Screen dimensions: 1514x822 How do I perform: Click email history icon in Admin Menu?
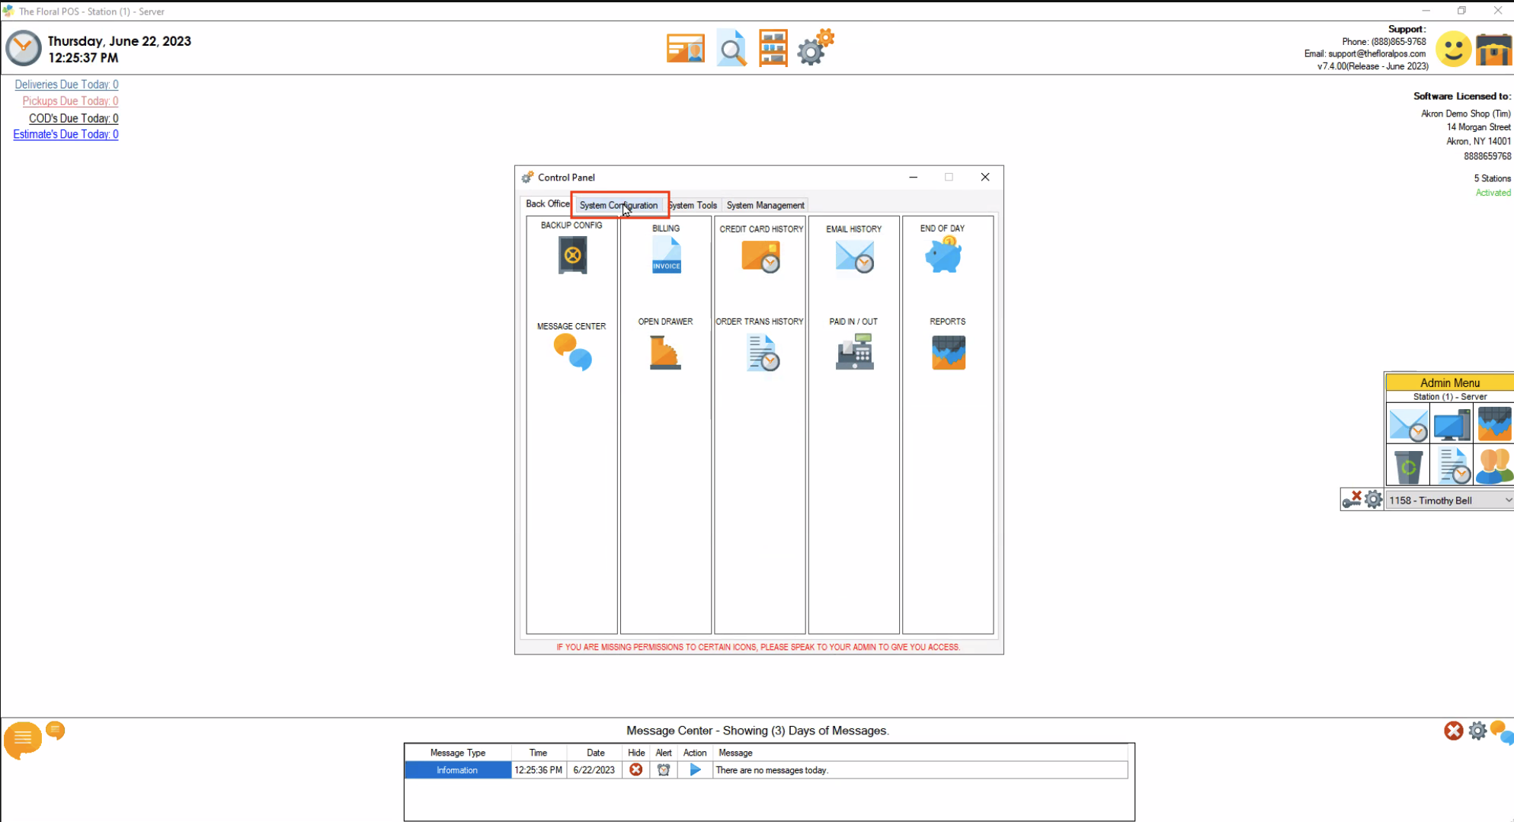pyautogui.click(x=1408, y=424)
